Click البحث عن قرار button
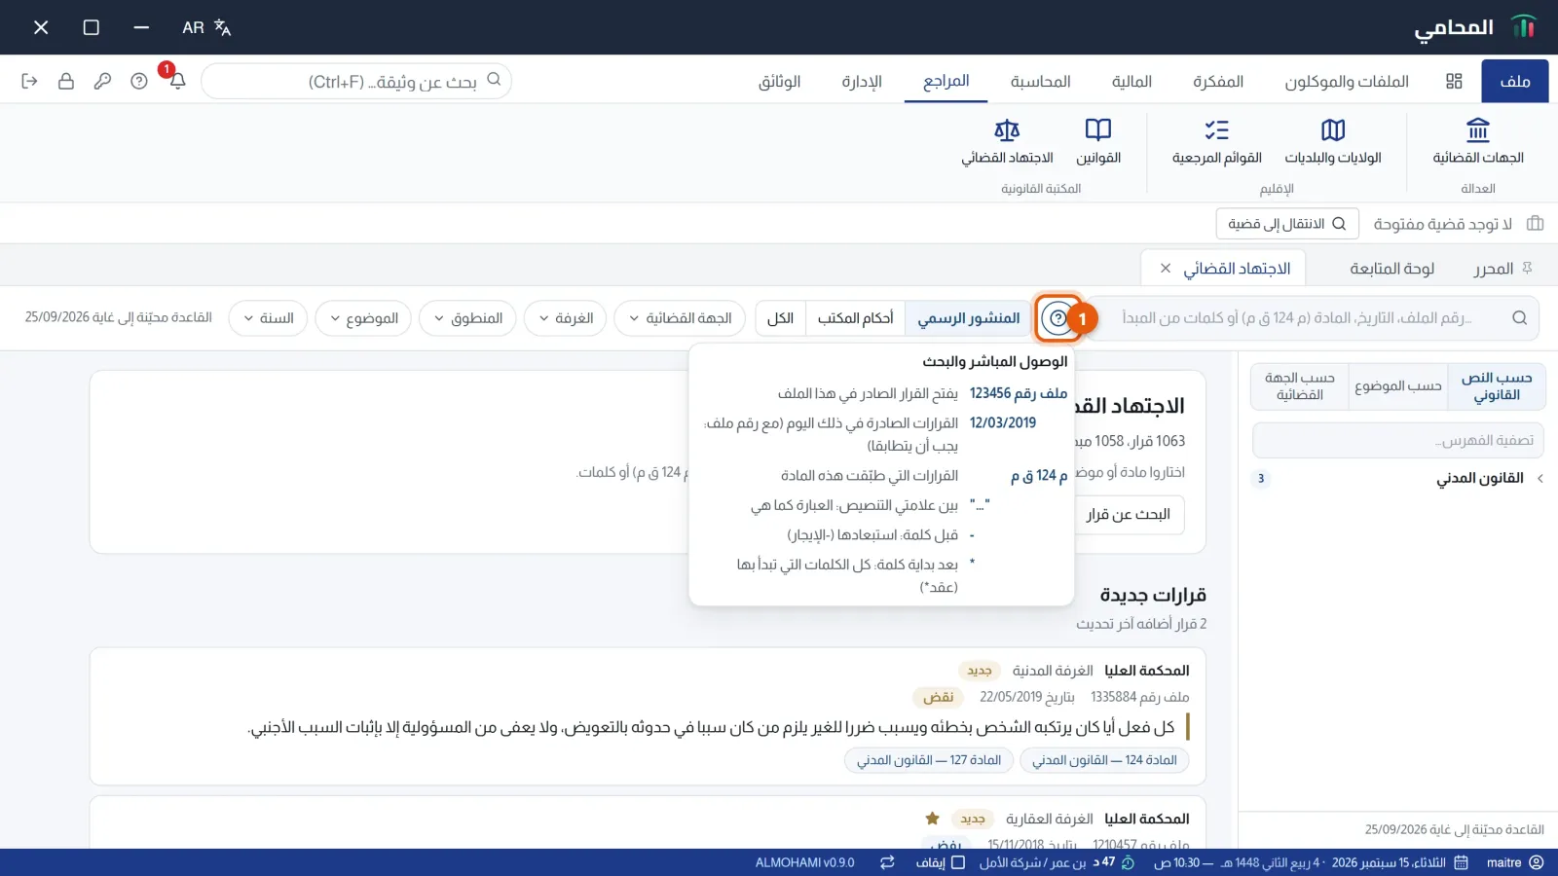The image size is (1558, 876). [1129, 514]
